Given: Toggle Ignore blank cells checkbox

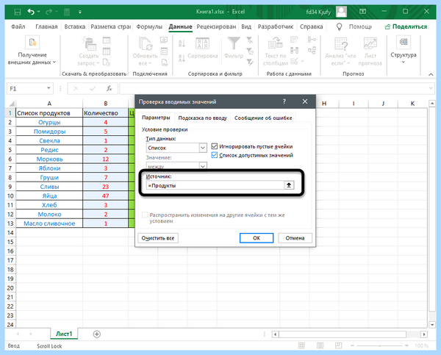Looking at the screenshot, I should (x=215, y=146).
